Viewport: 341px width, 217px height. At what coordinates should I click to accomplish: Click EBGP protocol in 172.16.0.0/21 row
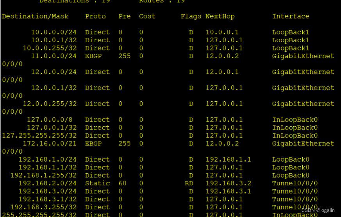(x=93, y=143)
